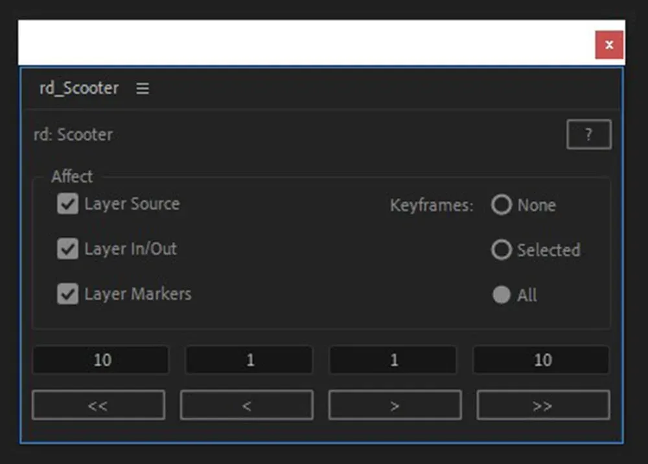Scoot layers forward with >> button
The image size is (648, 464).
543,405
